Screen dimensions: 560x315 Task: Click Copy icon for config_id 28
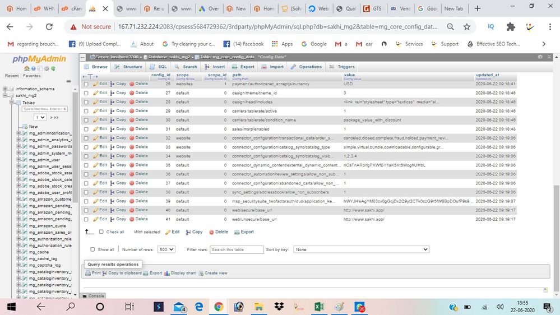[x=112, y=102]
